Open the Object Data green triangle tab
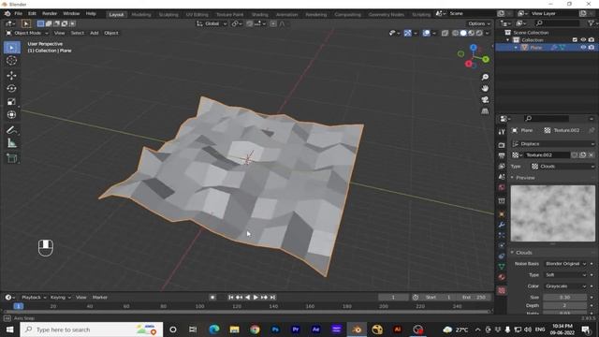599x337 pixels. tap(502, 266)
